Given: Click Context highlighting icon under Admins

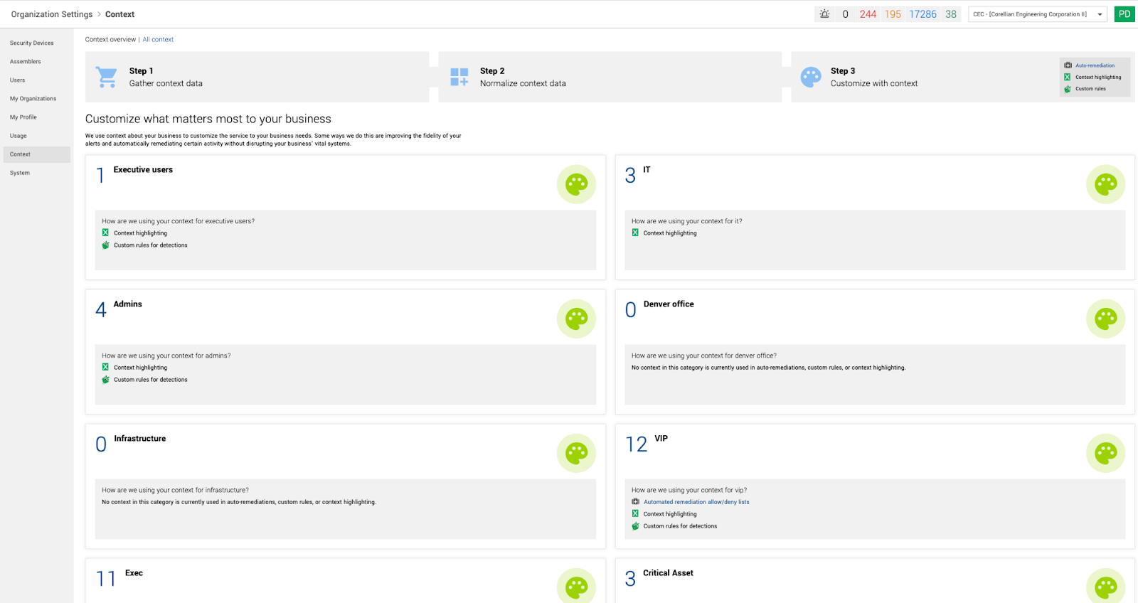Looking at the screenshot, I should click(x=105, y=367).
